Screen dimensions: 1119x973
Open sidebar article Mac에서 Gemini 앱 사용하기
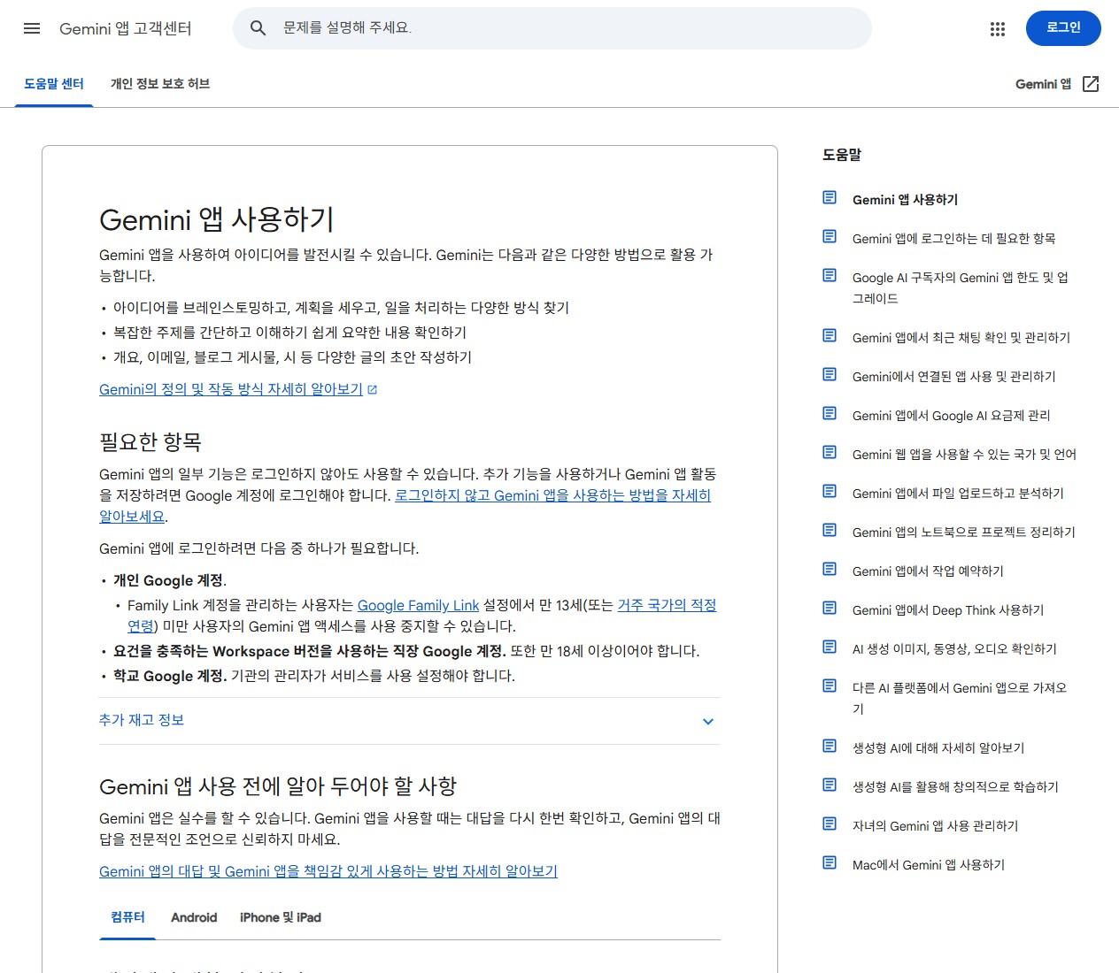click(929, 865)
